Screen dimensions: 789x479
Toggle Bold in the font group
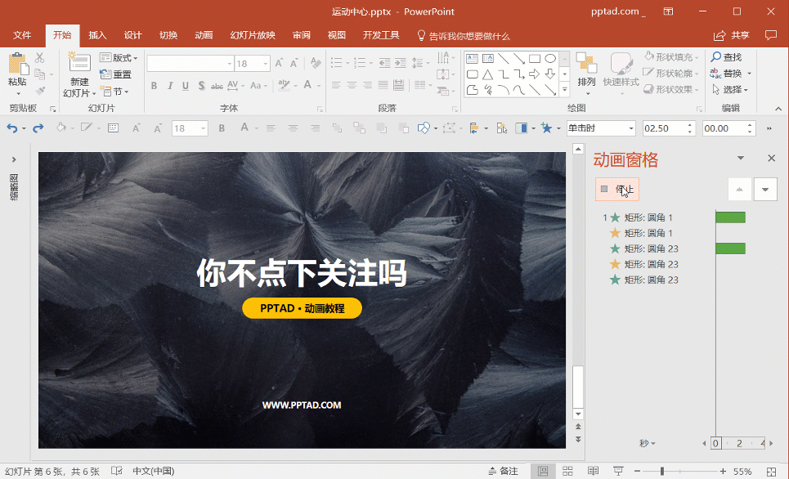coord(154,86)
